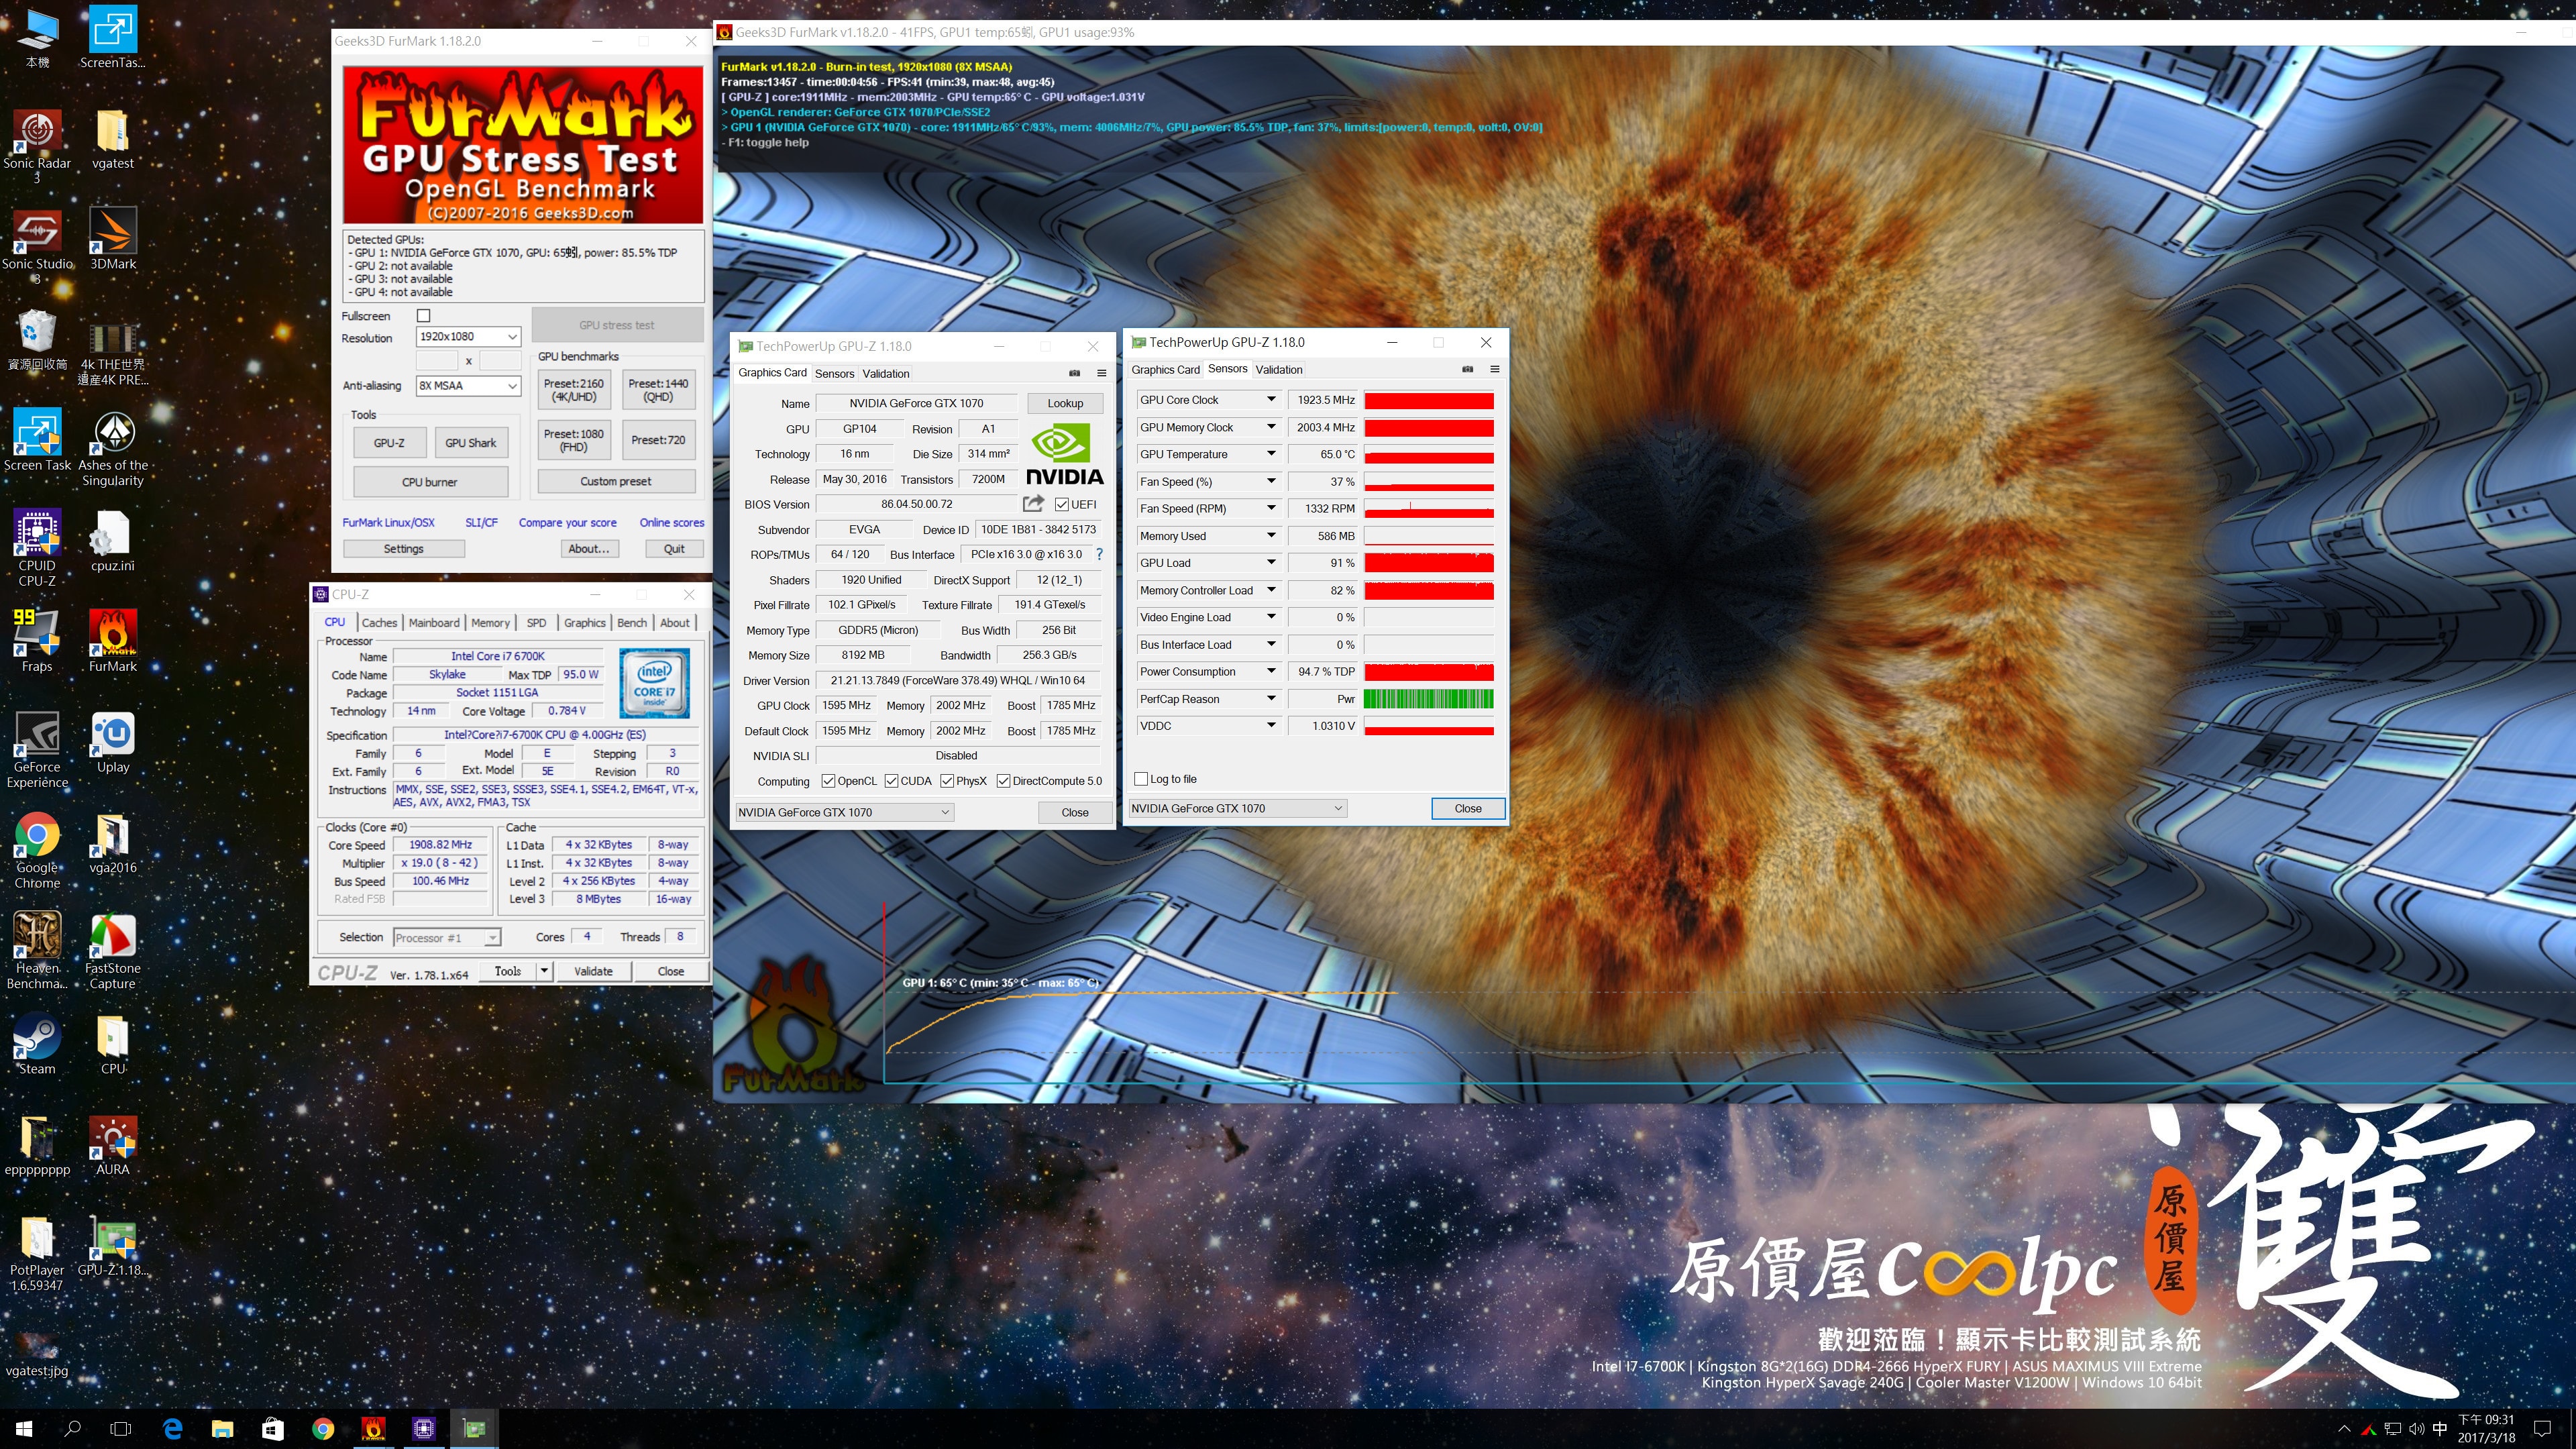
Task: Switch to the Caches tab in CPU-Z
Action: point(379,622)
